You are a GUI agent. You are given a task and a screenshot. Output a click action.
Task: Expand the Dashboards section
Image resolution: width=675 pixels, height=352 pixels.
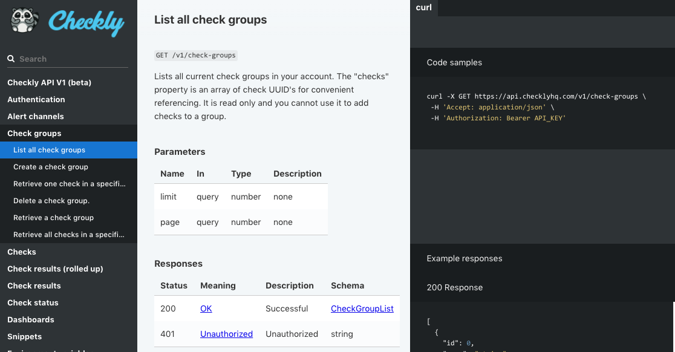(31, 319)
